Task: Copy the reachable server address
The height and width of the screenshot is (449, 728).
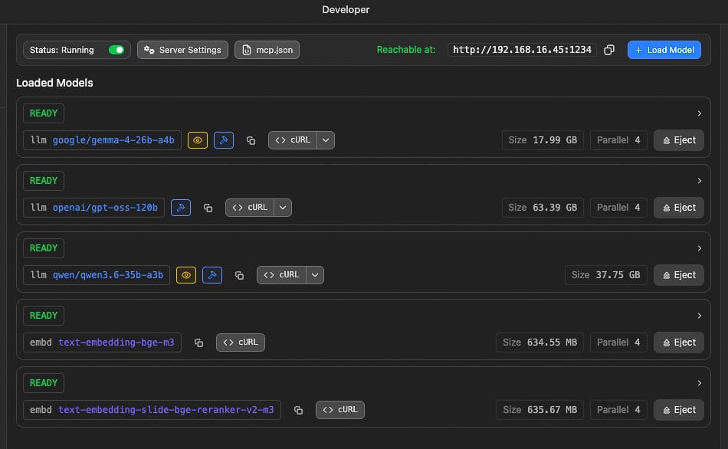Action: [x=609, y=50]
